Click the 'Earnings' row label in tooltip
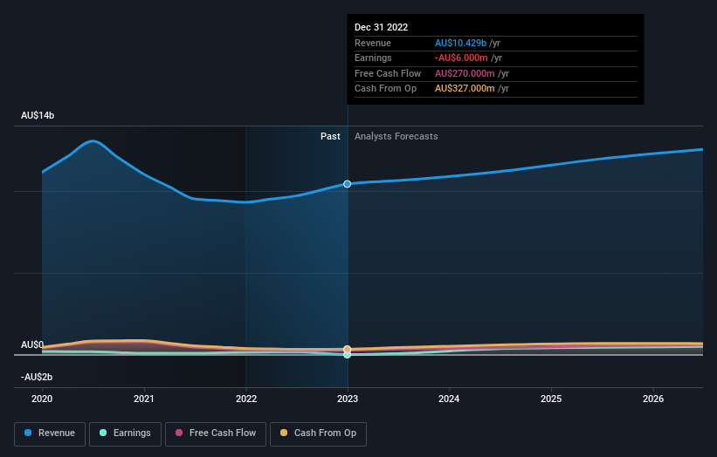Viewport: 717px width, 457px height. click(x=373, y=58)
